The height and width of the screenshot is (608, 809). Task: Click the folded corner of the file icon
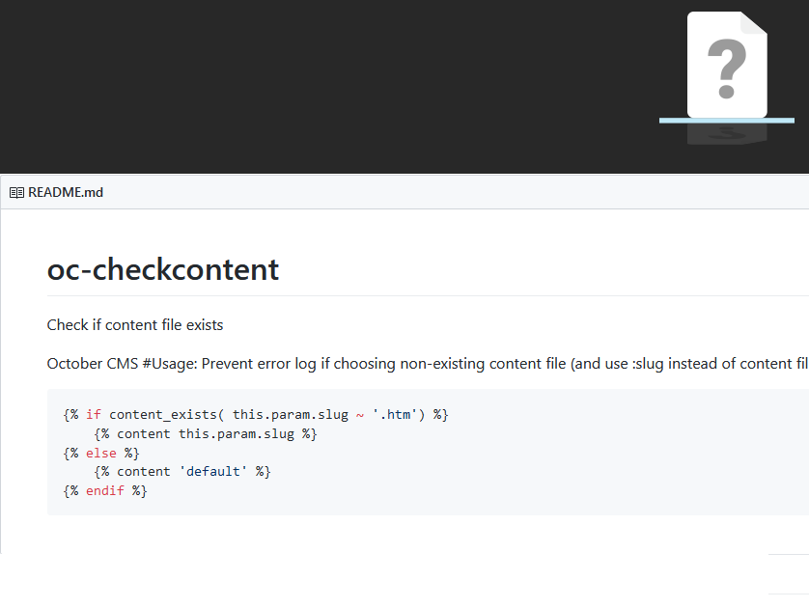[x=754, y=23]
